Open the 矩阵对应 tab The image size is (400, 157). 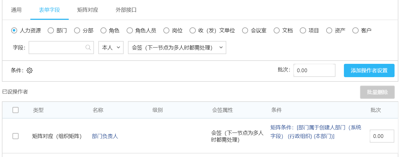point(88,10)
